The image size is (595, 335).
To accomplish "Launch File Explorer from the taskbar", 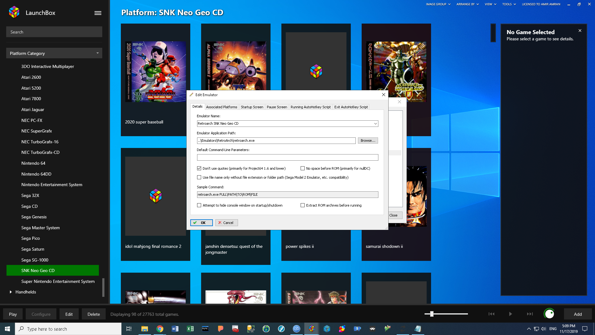I will coord(144,329).
